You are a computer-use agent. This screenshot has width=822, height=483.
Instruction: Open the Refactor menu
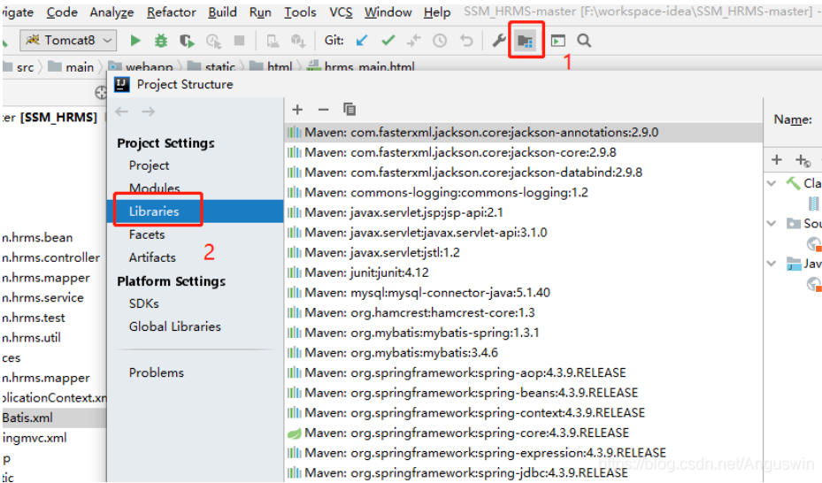(x=172, y=12)
